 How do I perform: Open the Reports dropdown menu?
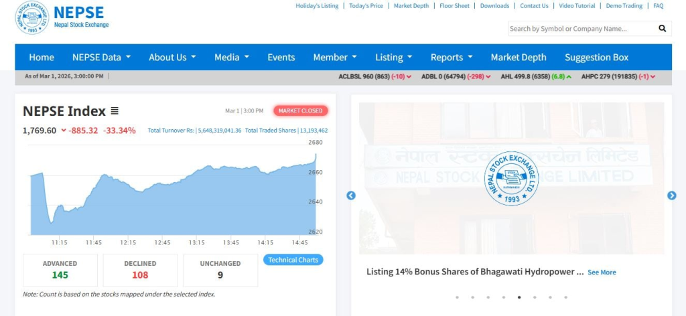pos(452,58)
